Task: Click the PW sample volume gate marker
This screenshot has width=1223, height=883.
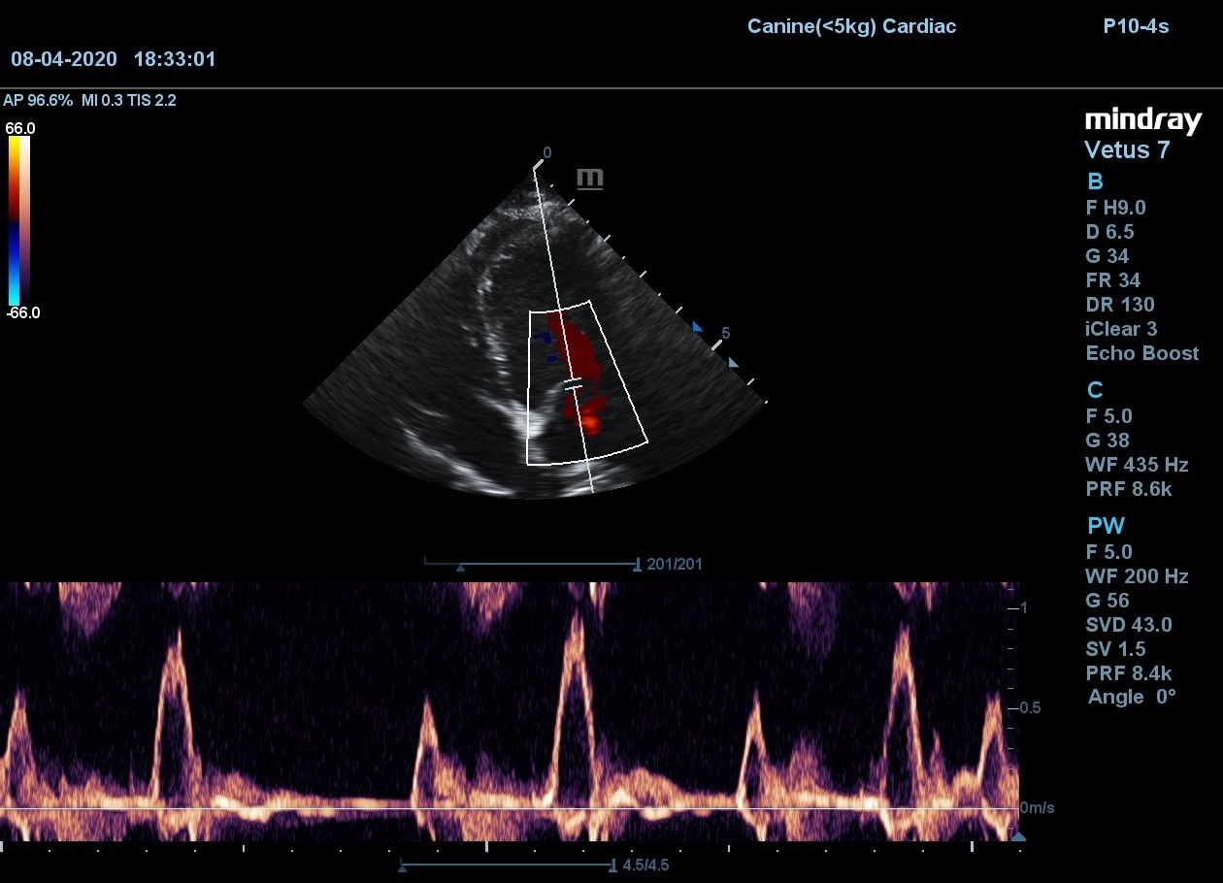Action: click(x=574, y=385)
